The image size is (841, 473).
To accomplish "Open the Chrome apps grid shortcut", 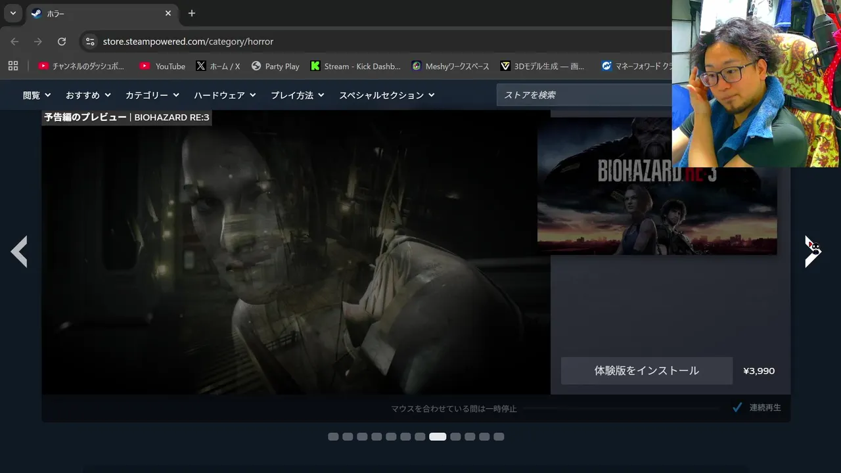I will click(x=13, y=66).
